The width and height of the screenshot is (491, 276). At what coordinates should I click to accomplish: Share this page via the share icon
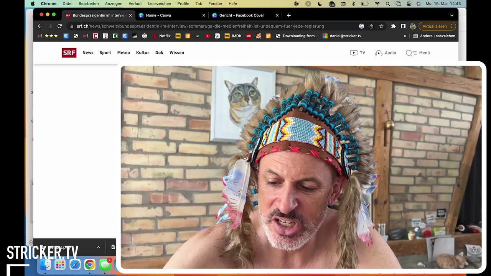(371, 26)
